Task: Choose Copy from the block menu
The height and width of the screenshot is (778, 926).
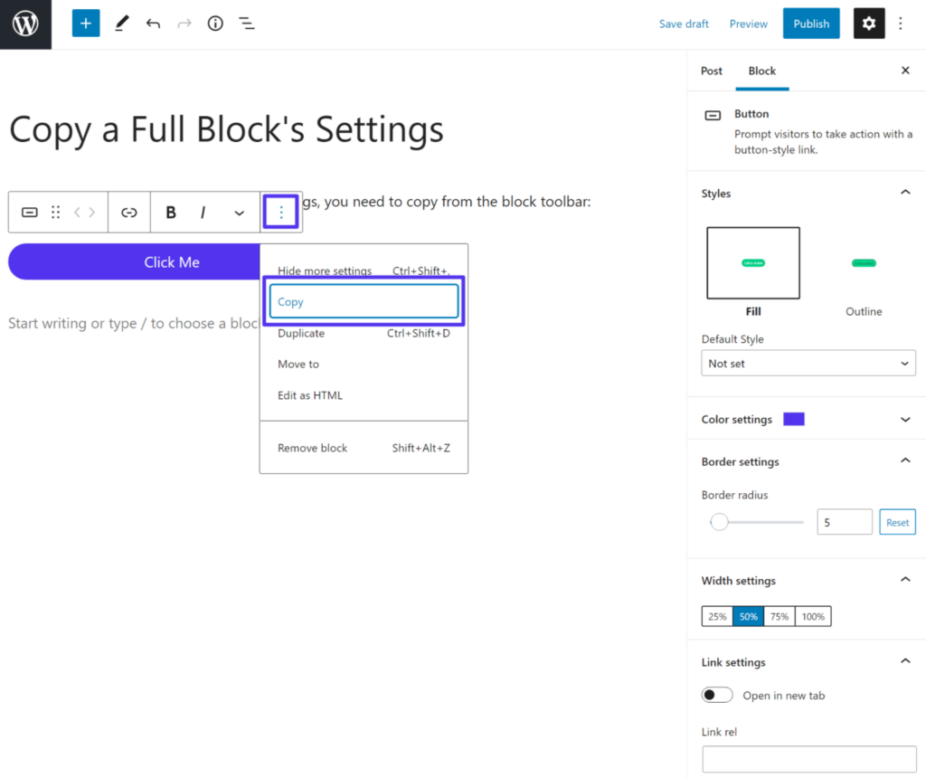Action: 364,302
